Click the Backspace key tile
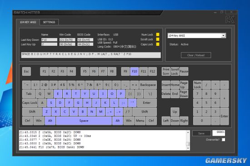Image resolution: width=250 pixels, height=166 pixels. pos(148,85)
